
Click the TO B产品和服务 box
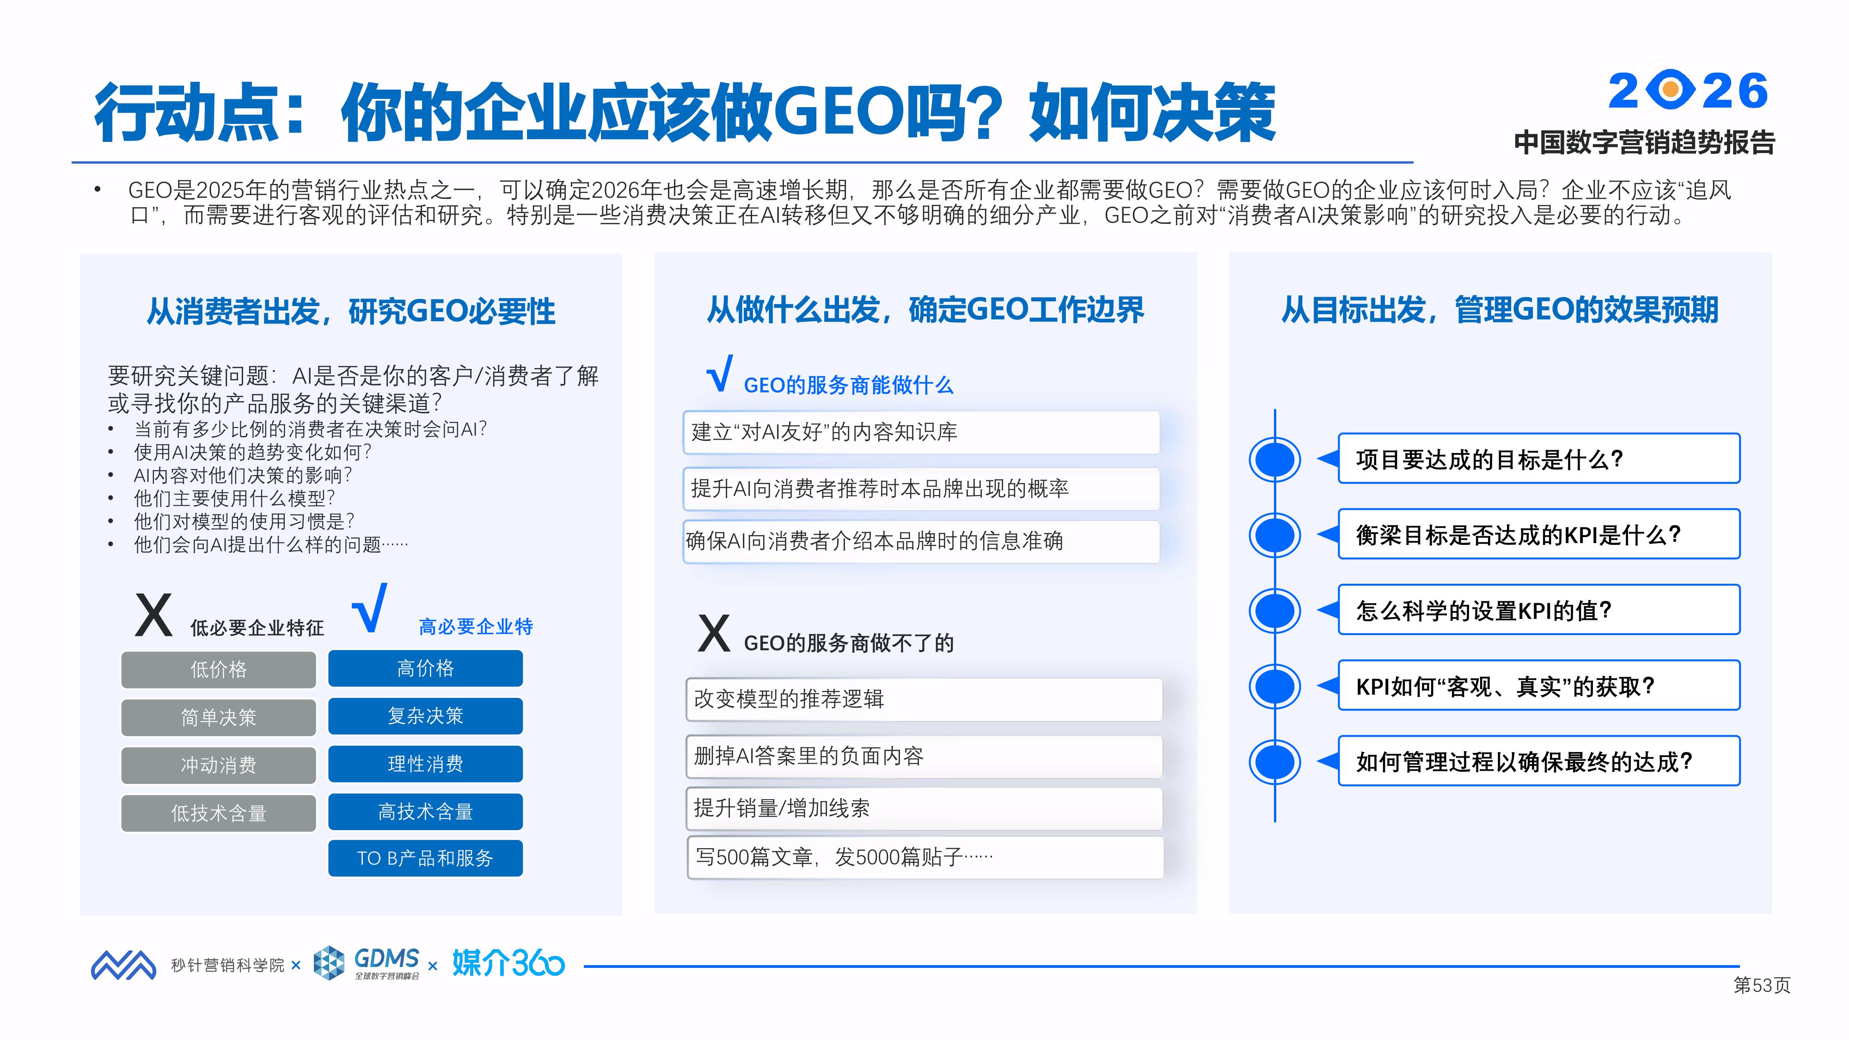425,858
